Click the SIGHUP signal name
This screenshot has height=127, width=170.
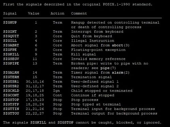10,23
